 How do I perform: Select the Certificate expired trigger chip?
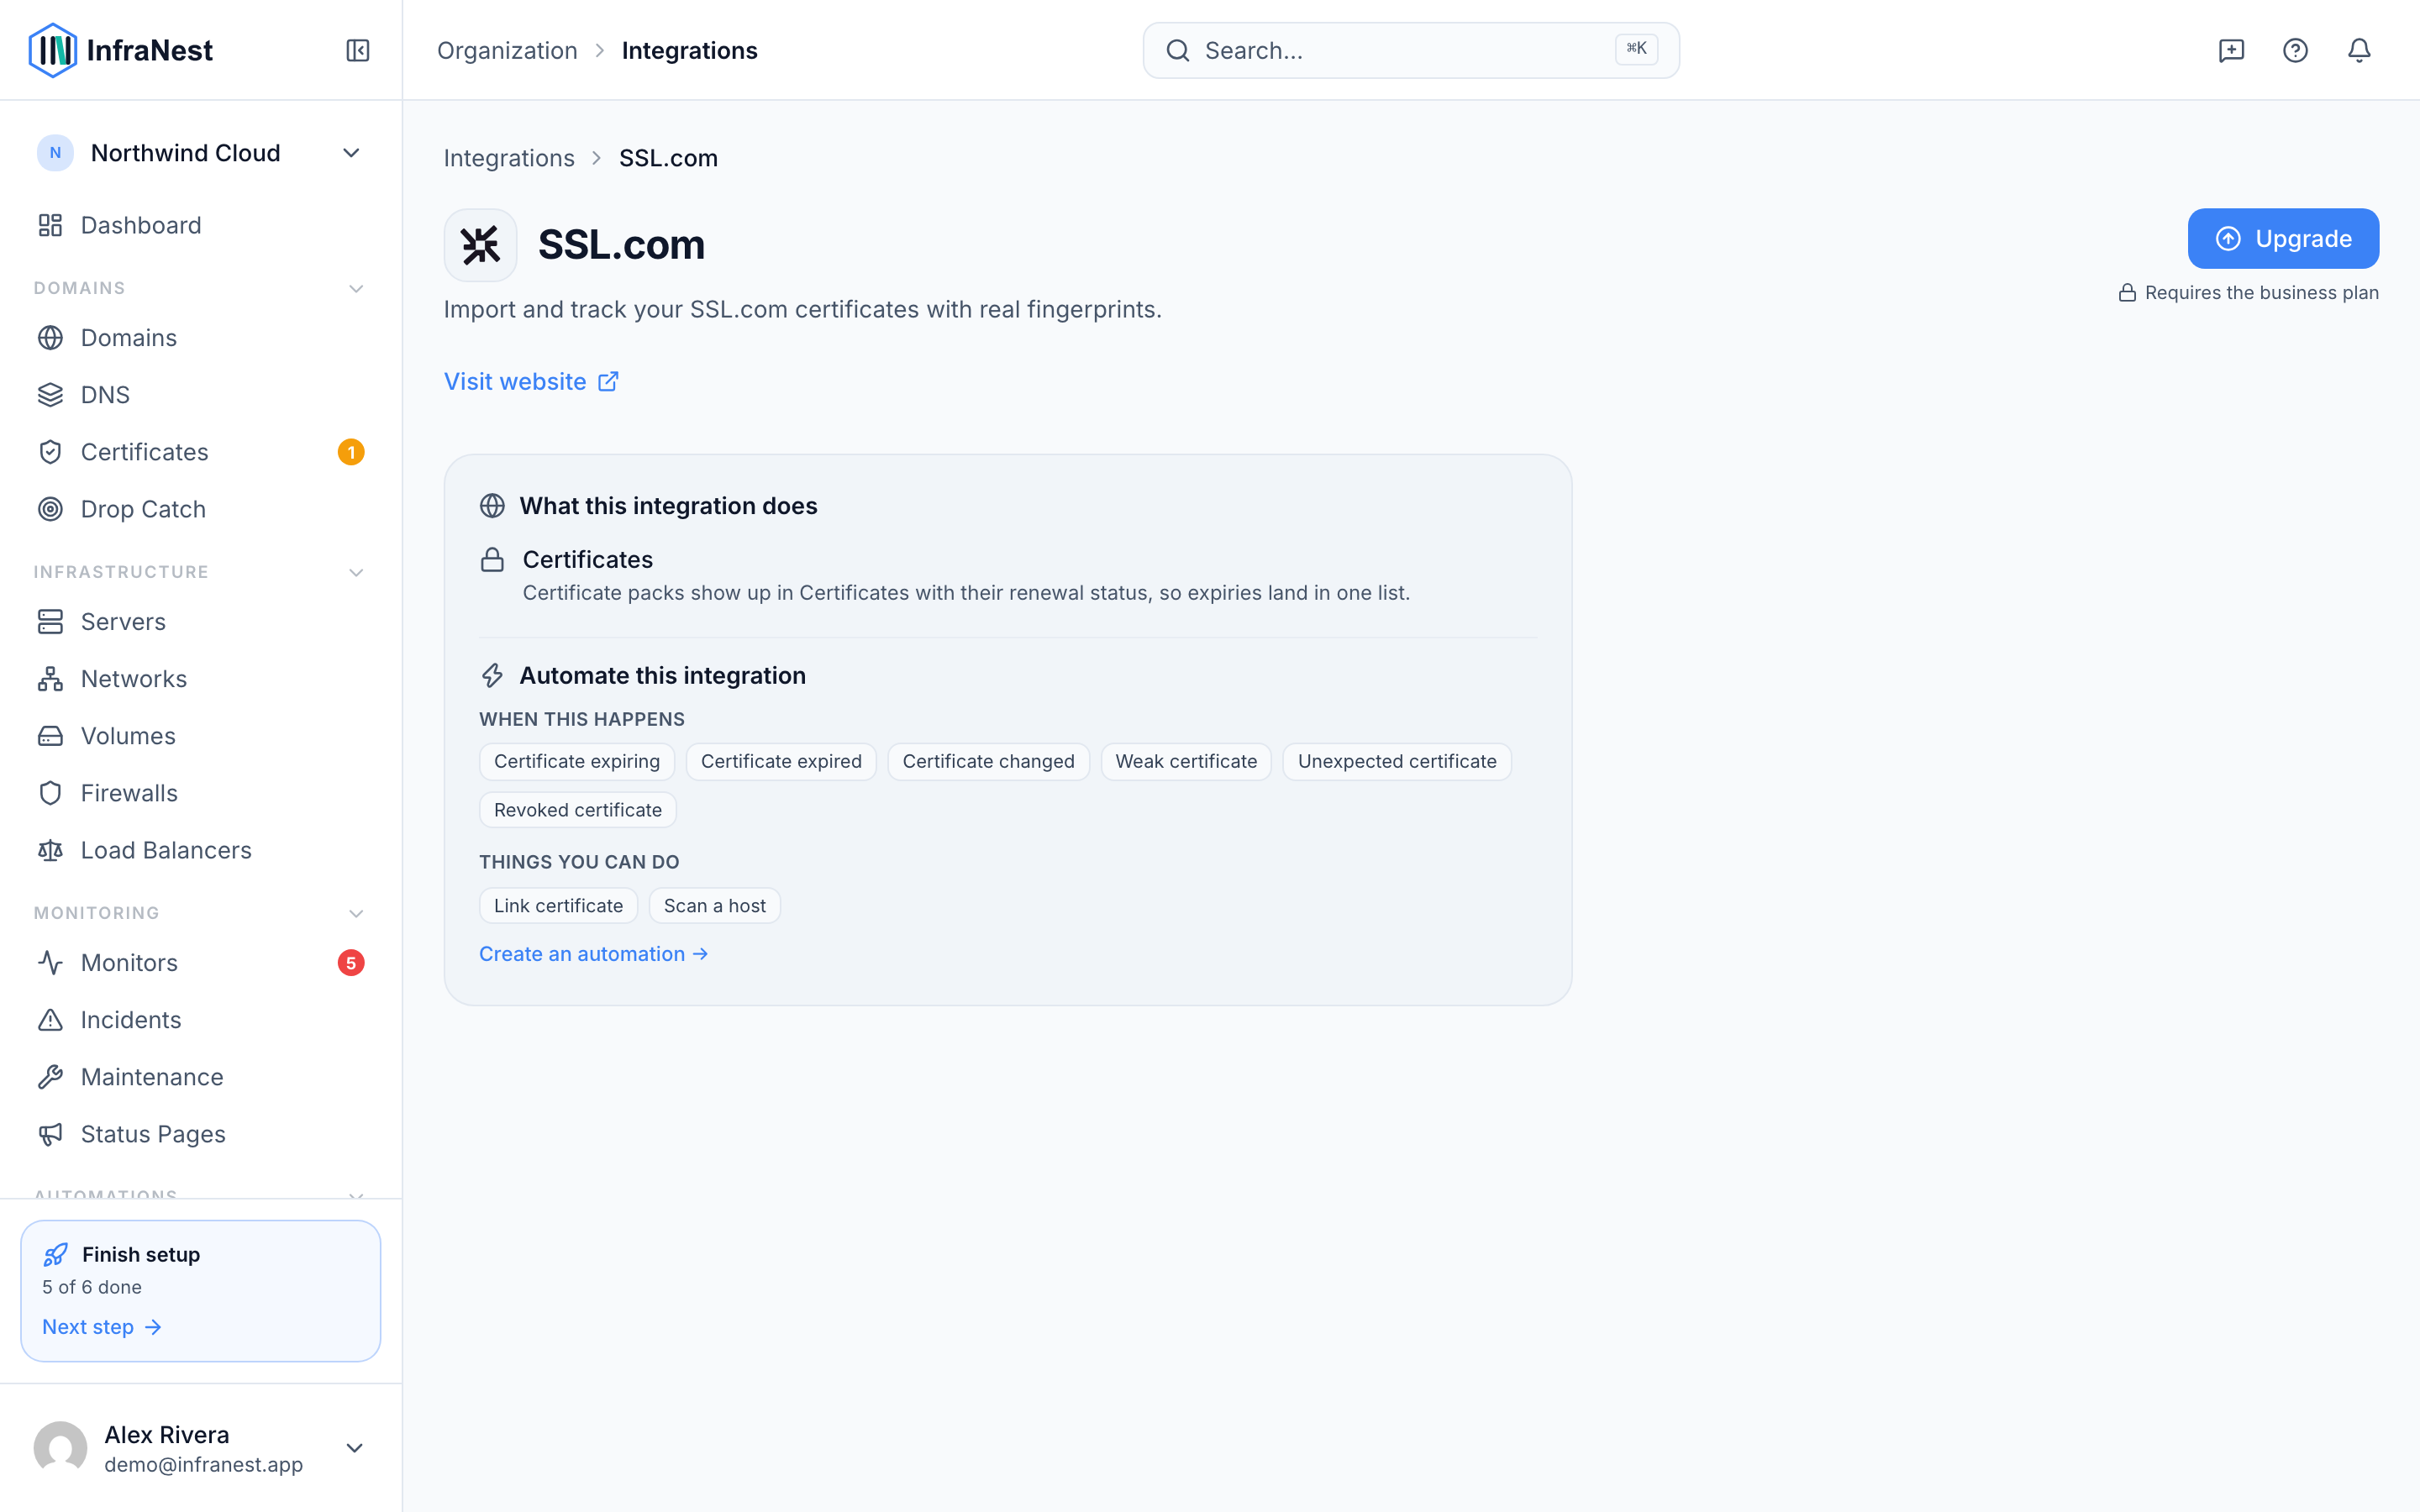[781, 762]
